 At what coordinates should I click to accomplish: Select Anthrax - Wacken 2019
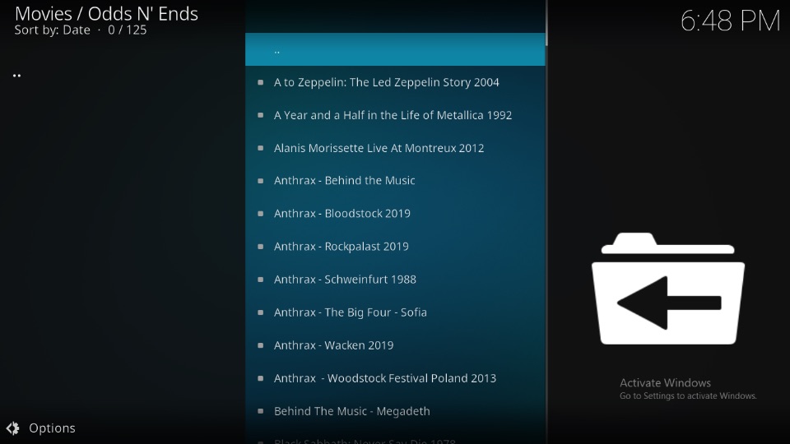point(395,345)
